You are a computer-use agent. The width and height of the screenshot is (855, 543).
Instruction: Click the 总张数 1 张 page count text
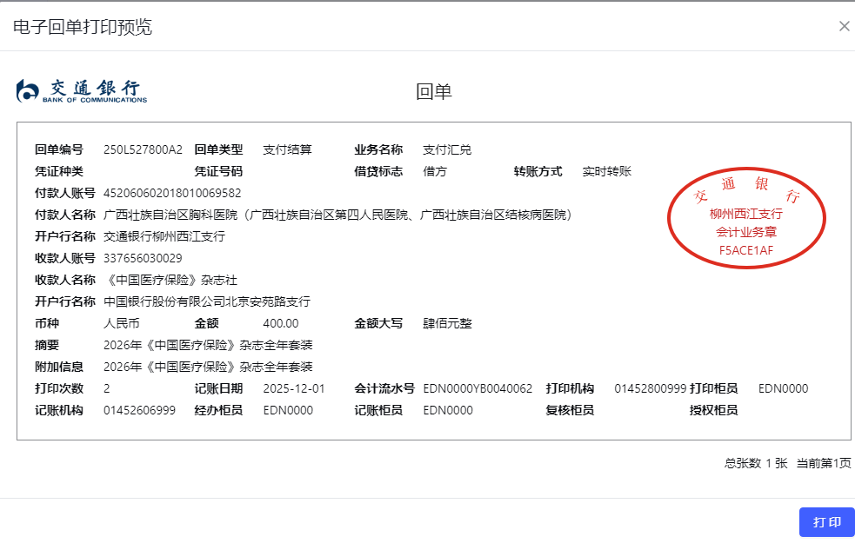pyautogui.click(x=755, y=464)
